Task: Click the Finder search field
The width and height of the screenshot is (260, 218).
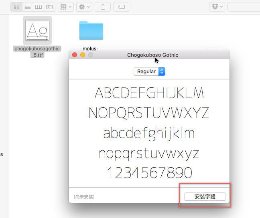Action: click(244, 7)
